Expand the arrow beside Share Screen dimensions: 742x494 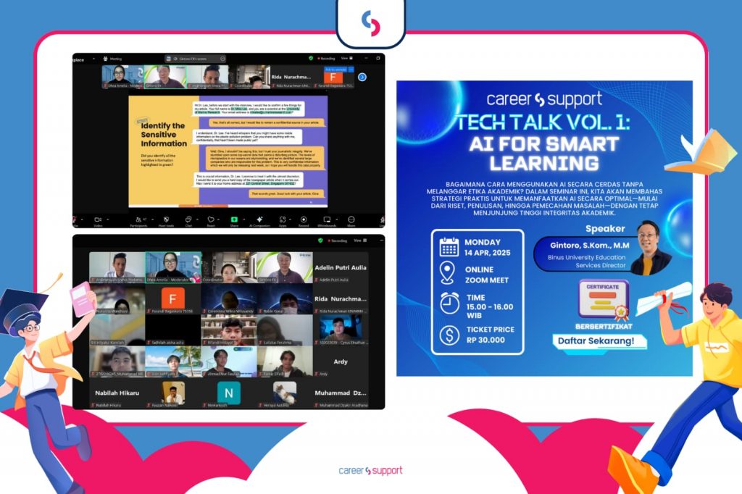coord(243,219)
